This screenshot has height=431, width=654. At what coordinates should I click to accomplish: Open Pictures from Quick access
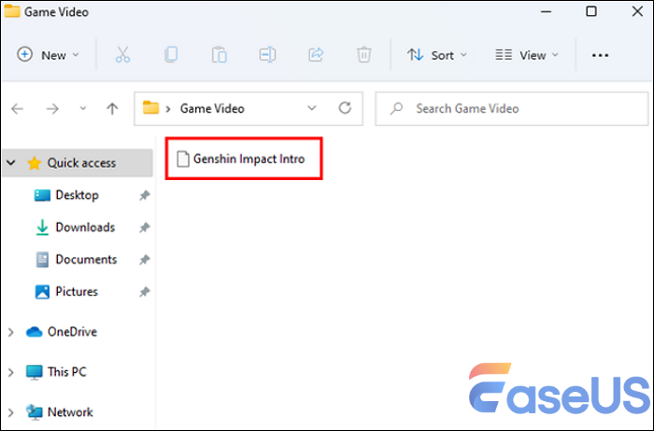coord(66,291)
